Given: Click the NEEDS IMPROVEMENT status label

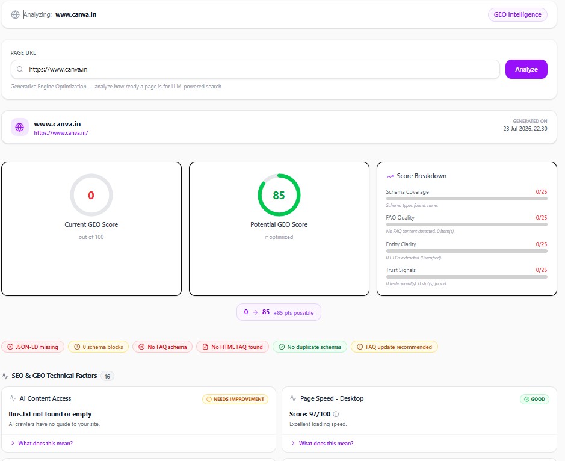Looking at the screenshot, I should point(238,400).
